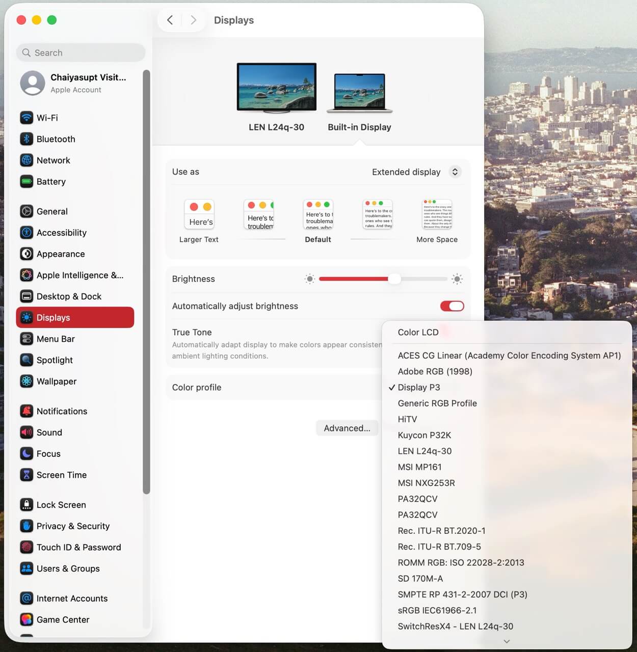
Task: Open Internet Accounts at-sign icon
Action: point(26,599)
